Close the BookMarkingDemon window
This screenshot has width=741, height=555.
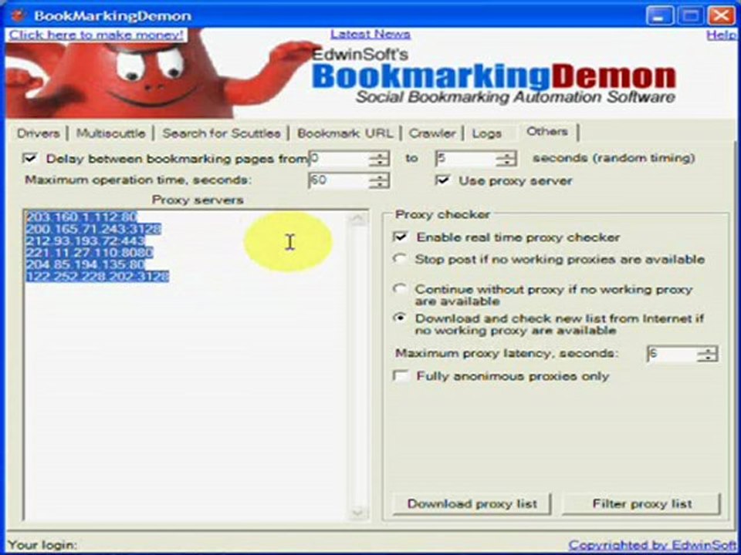721,15
